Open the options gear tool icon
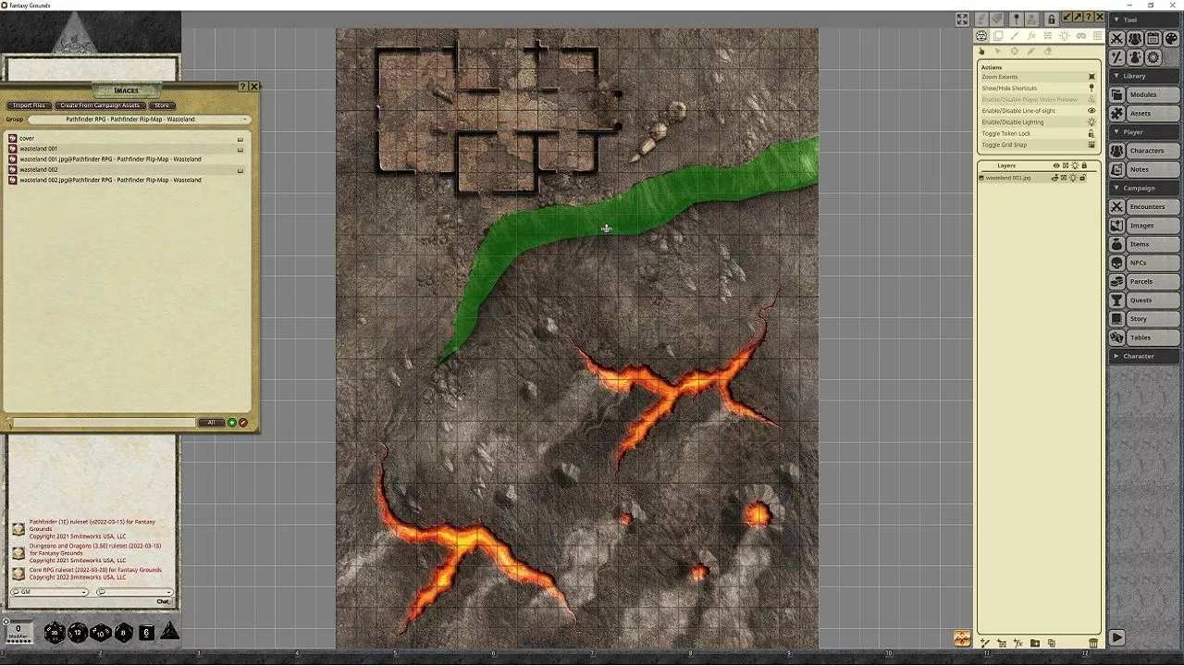 [x=1153, y=57]
